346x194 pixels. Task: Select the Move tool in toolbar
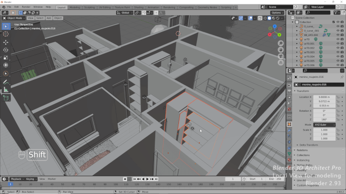(x=6, y=42)
